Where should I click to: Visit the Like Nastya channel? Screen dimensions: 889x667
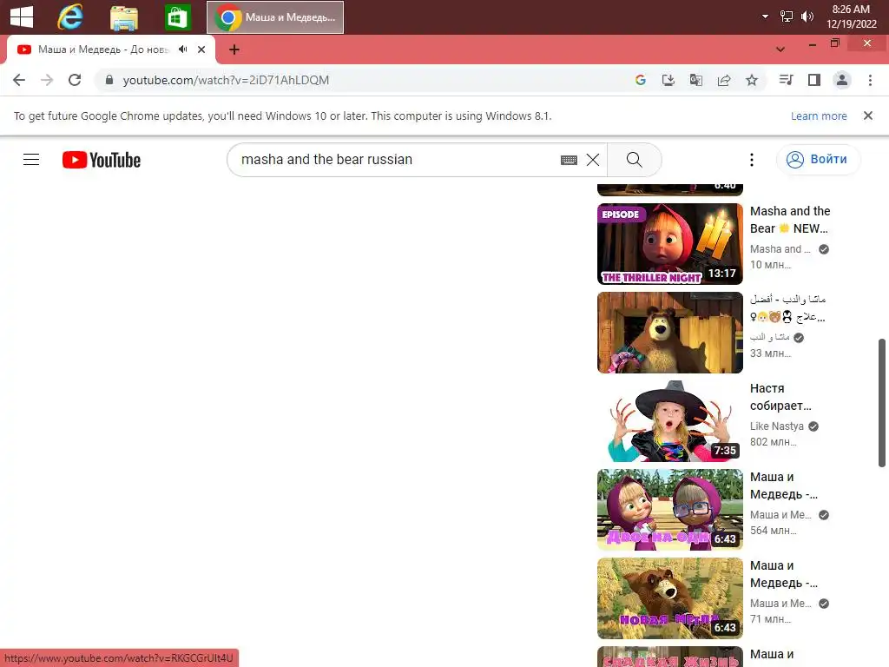(x=777, y=426)
